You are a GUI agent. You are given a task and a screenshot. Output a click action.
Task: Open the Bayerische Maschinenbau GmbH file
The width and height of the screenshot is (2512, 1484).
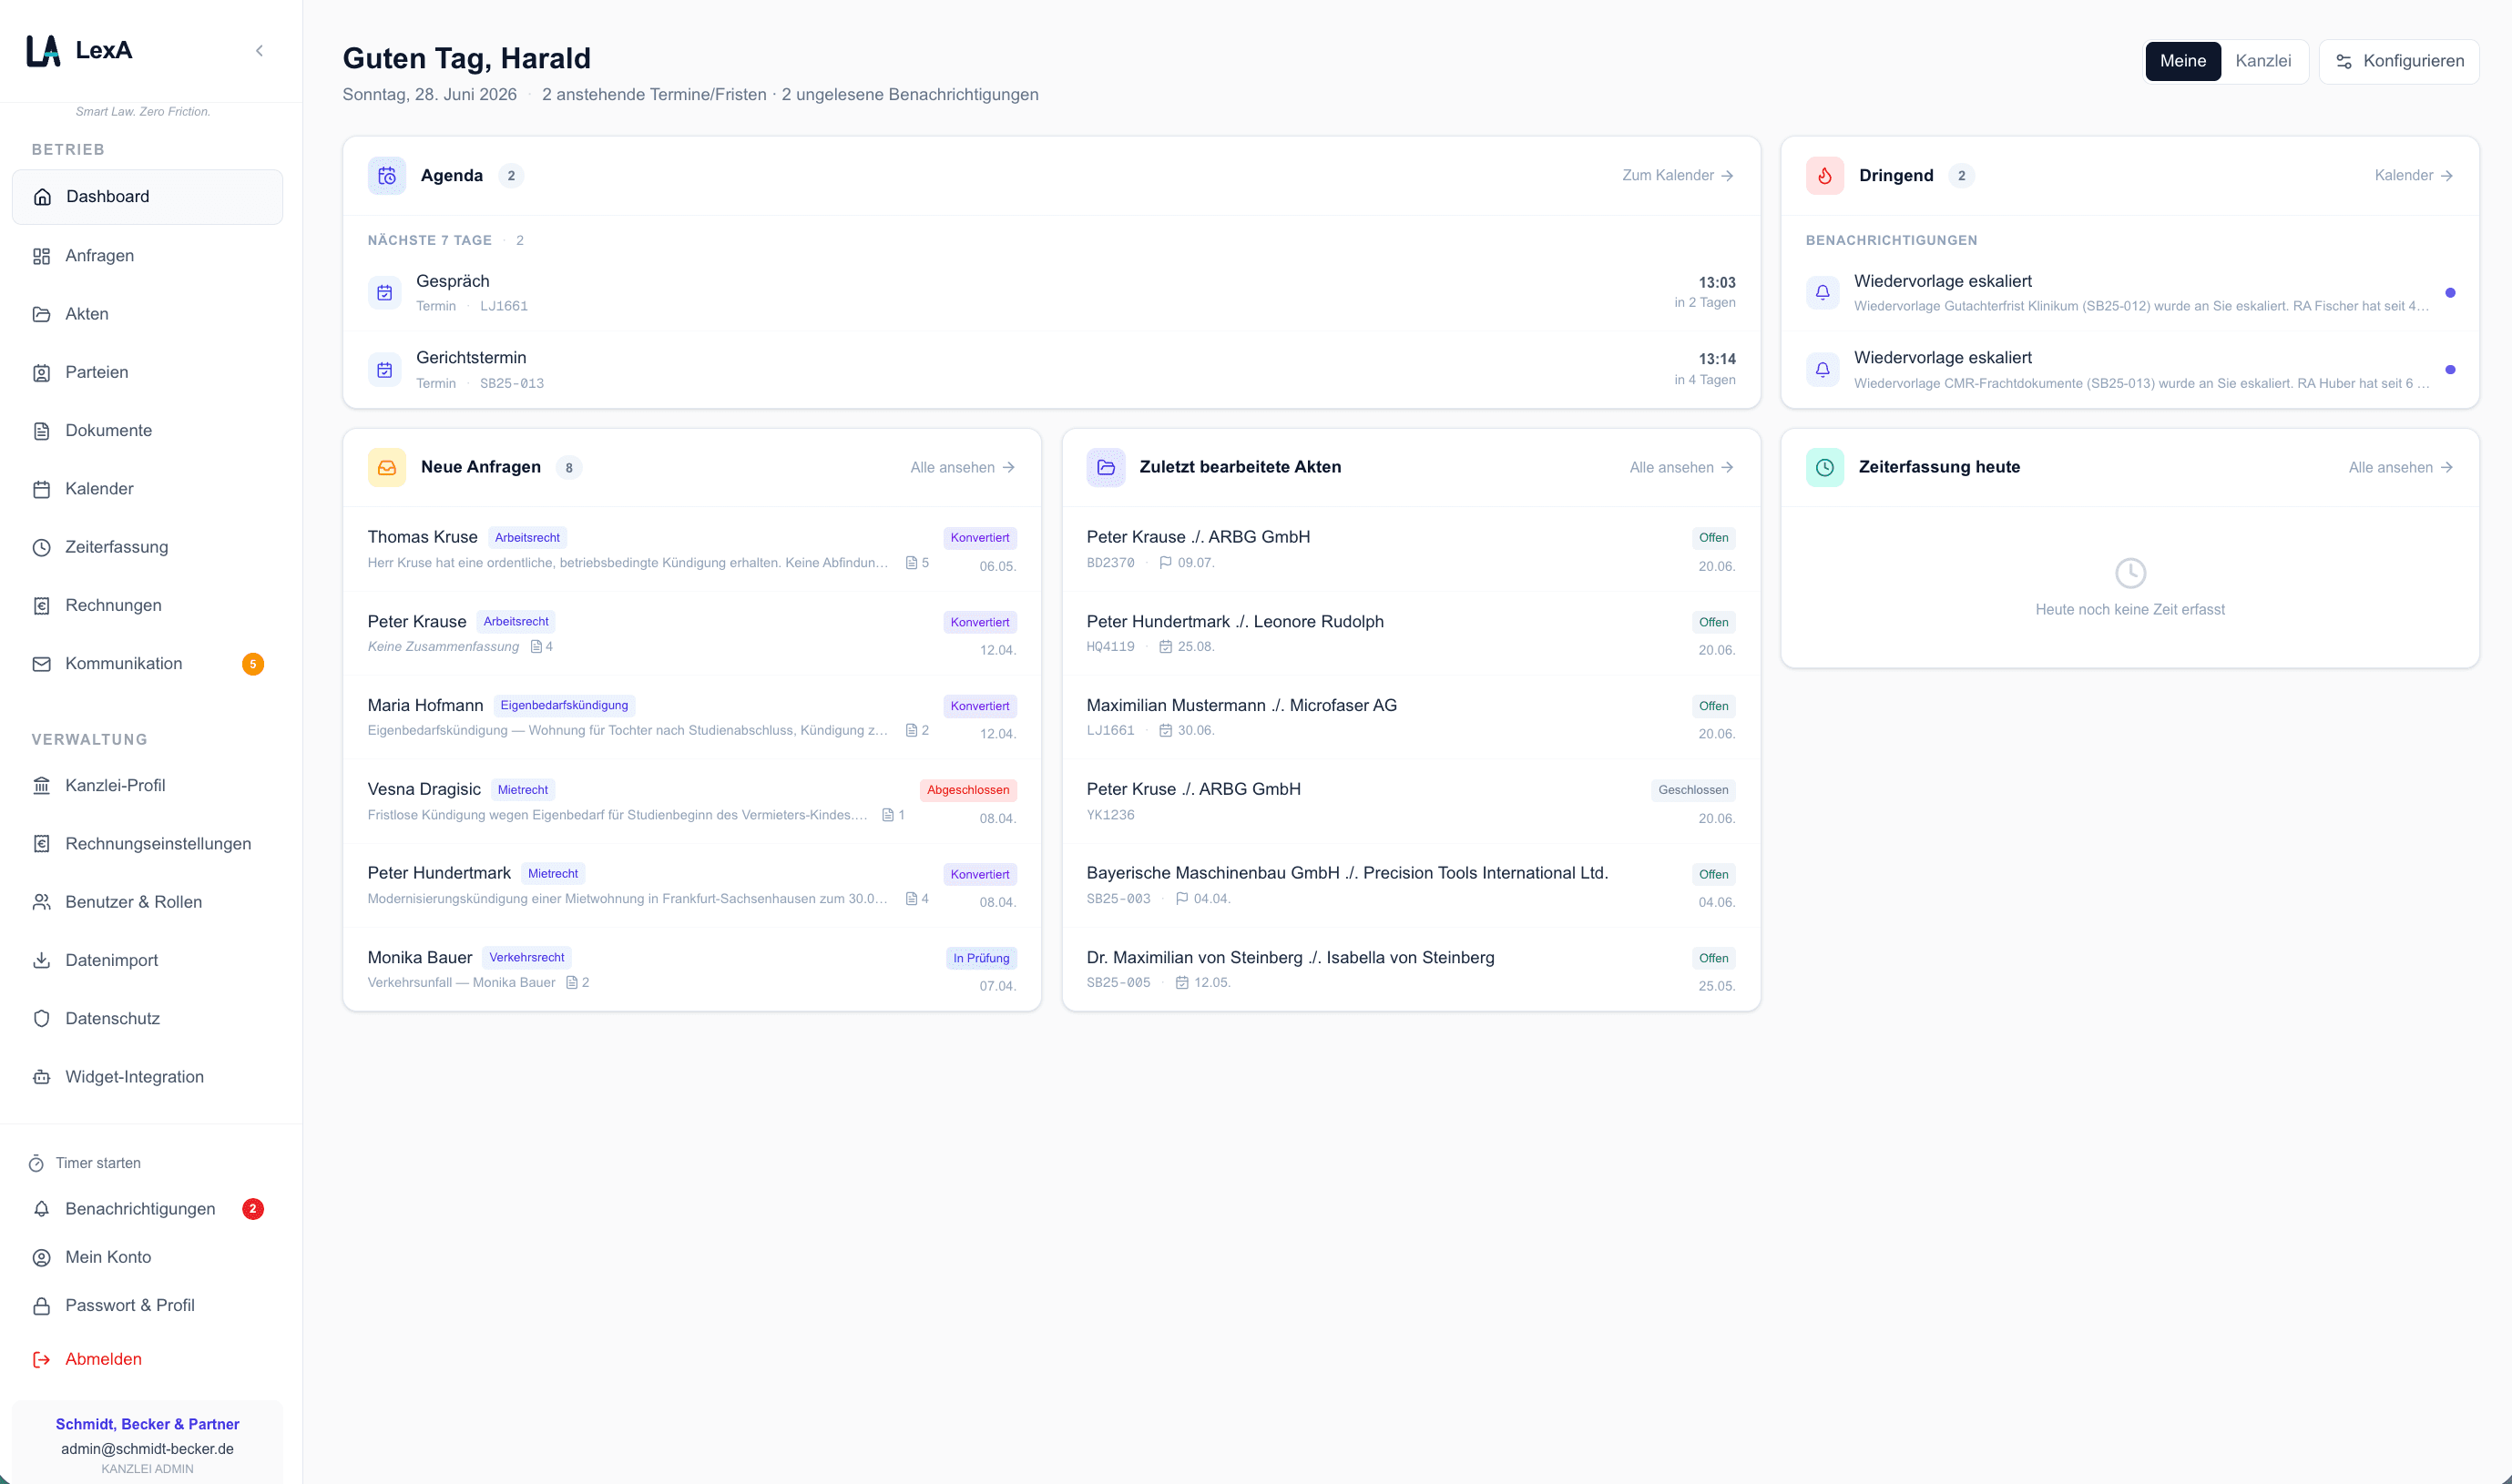1411,886
